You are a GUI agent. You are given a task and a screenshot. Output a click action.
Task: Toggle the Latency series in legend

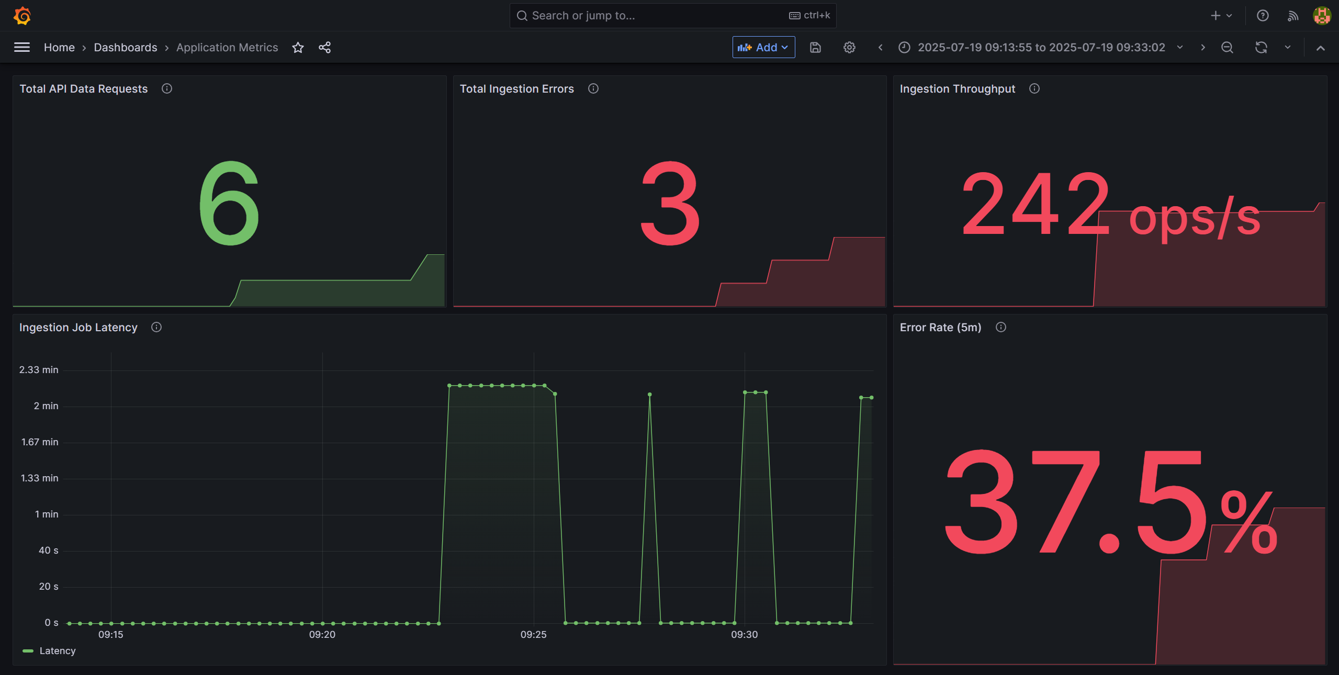(57, 650)
